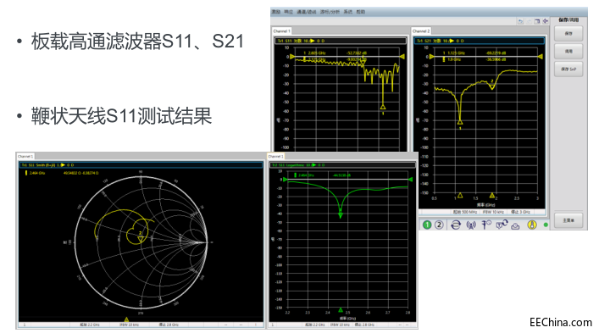Select the Channel 1 tab above Smith chart

click(25, 156)
